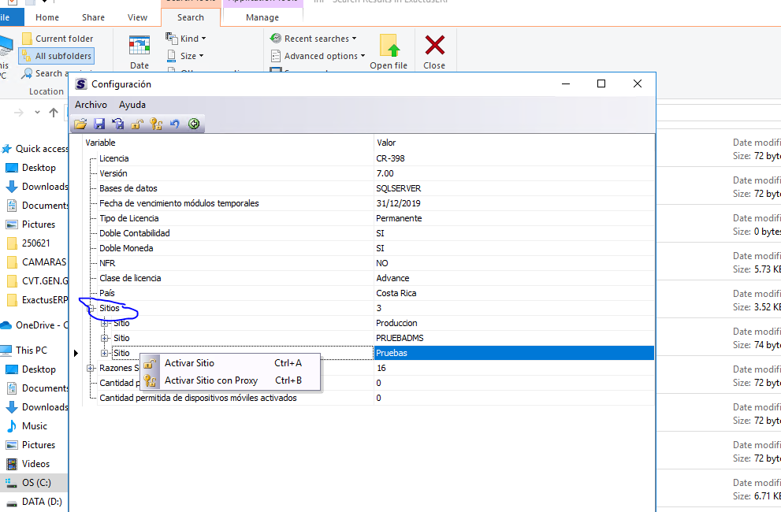
Task: Select All subfolders search scope
Action: [x=57, y=56]
